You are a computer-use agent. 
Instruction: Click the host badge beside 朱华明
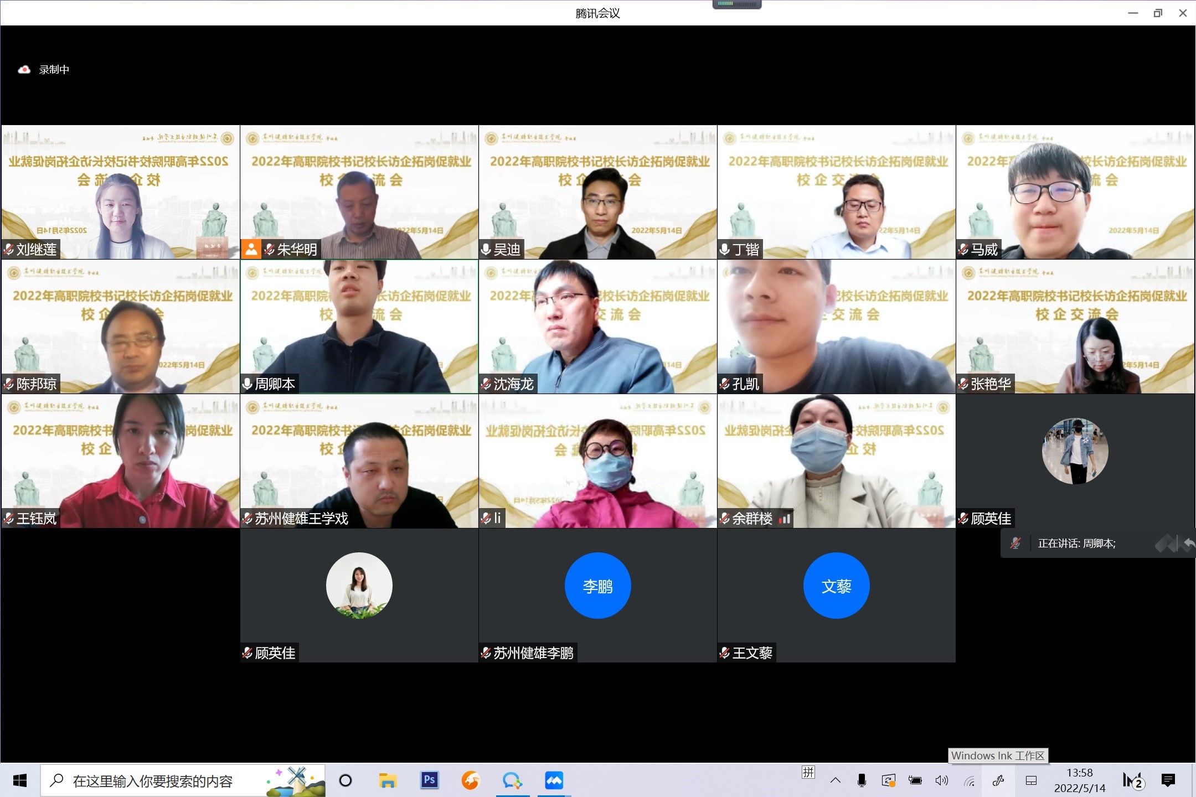251,249
